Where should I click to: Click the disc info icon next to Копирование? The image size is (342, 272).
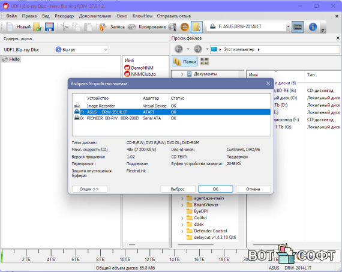(x=172, y=27)
